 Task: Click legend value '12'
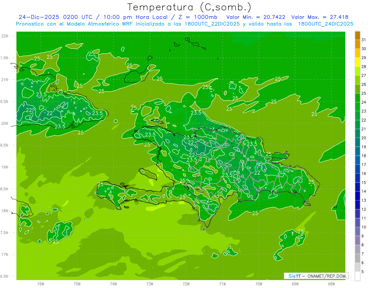[x=364, y=209]
